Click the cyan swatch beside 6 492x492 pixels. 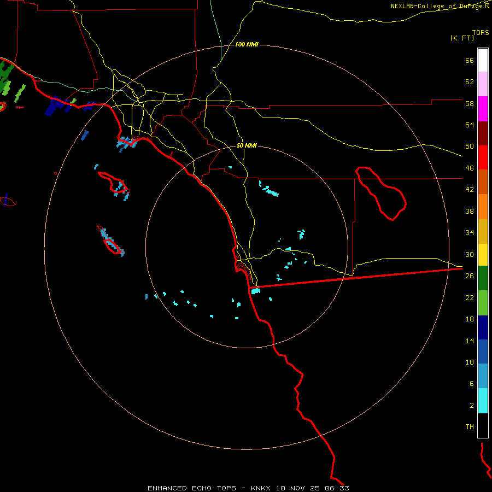[x=483, y=400]
